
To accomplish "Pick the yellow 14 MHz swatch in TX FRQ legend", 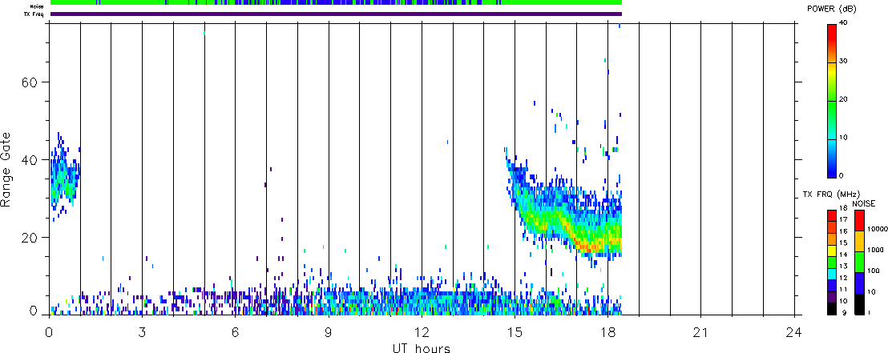I will tap(832, 251).
